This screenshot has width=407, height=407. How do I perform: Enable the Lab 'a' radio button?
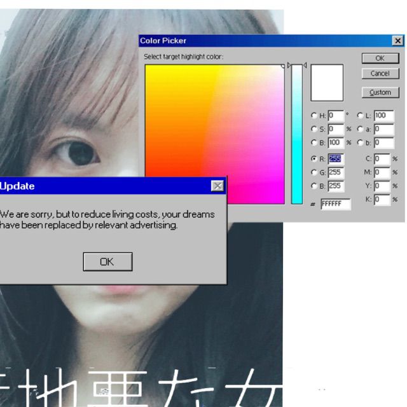click(361, 128)
